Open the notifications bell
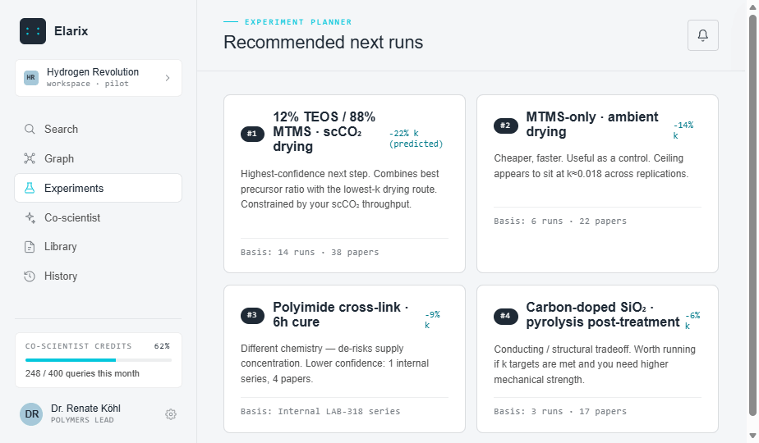The image size is (759, 443). tap(703, 35)
